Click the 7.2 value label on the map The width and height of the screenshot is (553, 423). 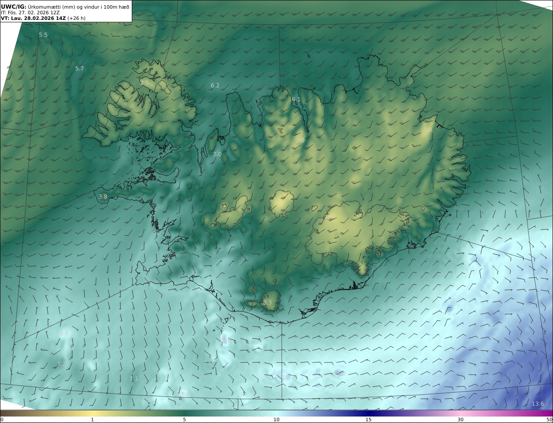tap(61, 364)
